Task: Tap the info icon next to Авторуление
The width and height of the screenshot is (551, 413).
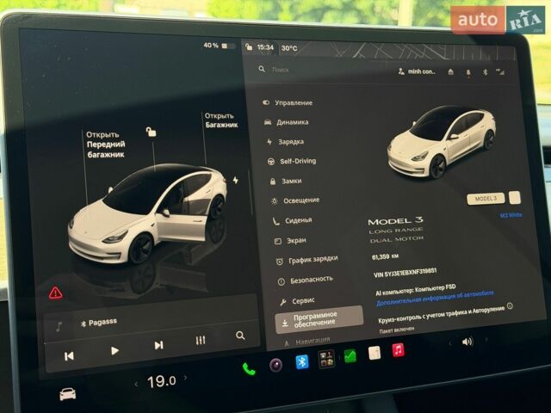Action: point(510,306)
